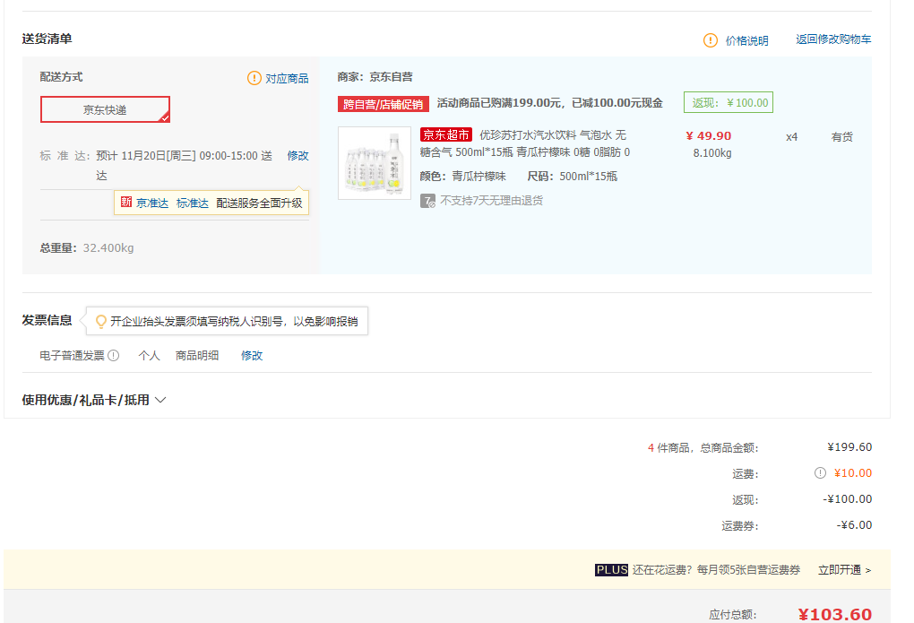Click the invoice tip lightbulb icon
Viewport: 914px width, 623px height.
101,322
